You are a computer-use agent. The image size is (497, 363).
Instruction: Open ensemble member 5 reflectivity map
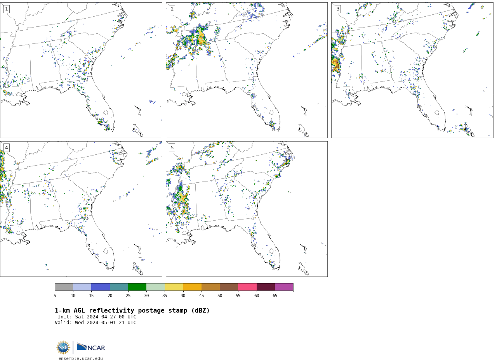[x=247, y=209]
